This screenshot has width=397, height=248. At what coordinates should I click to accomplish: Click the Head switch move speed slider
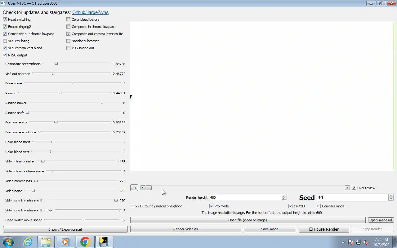(x=82, y=220)
